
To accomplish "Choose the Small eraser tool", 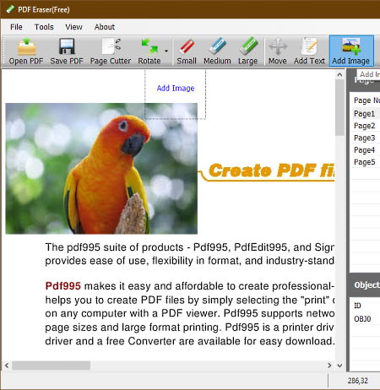I will click(187, 51).
